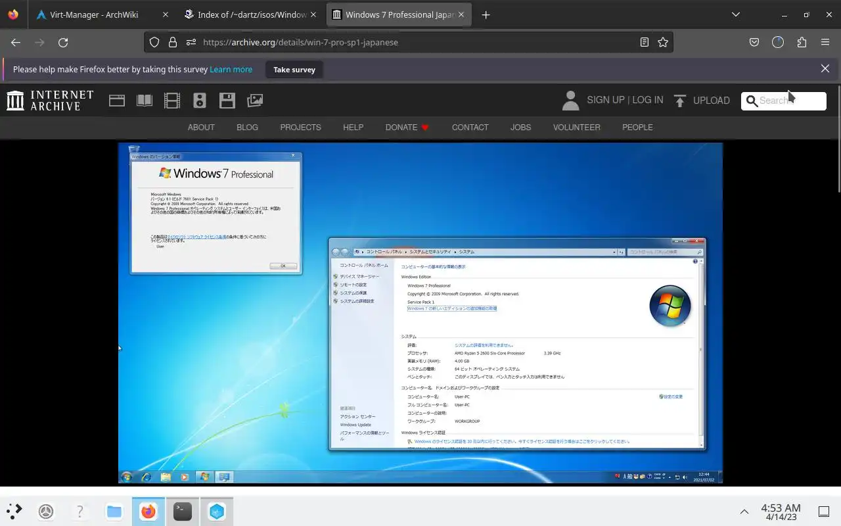Viewport: 841px width, 526px height.
Task: Open the Internet Archive texts book icon
Action: coord(144,101)
